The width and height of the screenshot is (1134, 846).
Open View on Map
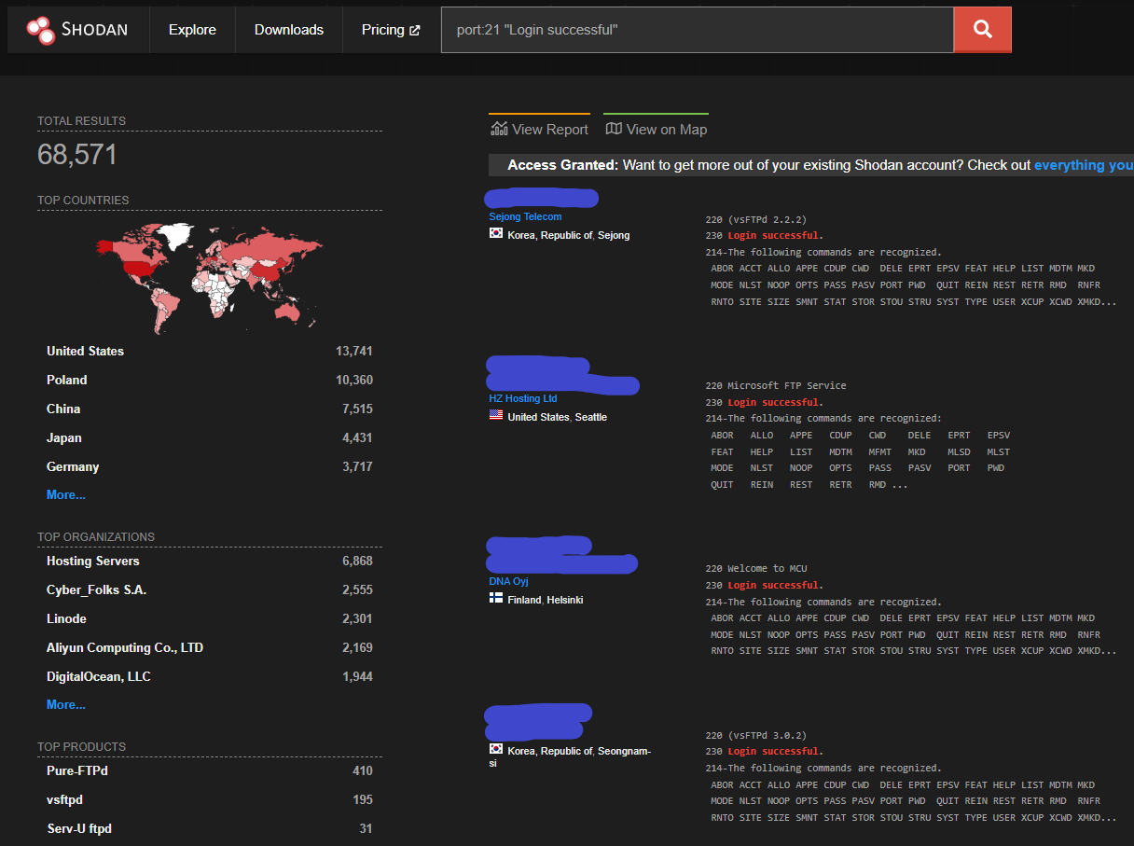[657, 130]
